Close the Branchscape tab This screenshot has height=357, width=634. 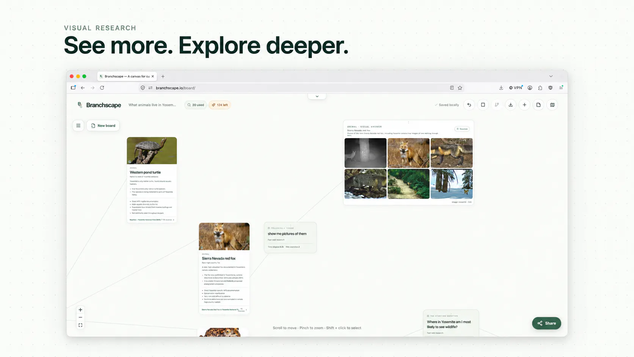[153, 76]
